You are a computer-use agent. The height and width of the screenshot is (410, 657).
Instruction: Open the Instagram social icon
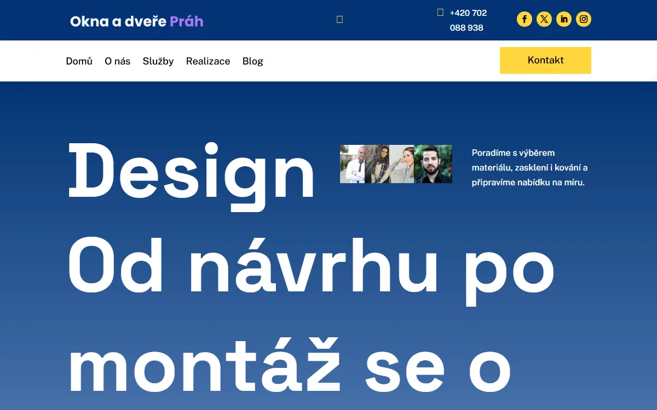[584, 20]
